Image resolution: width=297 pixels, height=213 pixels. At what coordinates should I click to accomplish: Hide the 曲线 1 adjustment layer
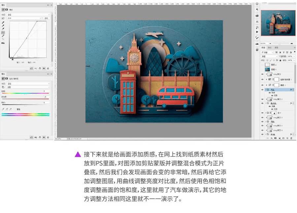tap(262, 85)
